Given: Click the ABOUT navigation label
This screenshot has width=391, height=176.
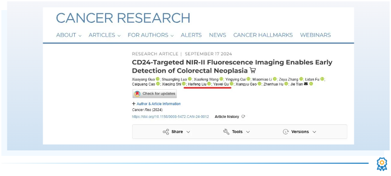Looking at the screenshot, I should (x=66, y=35).
